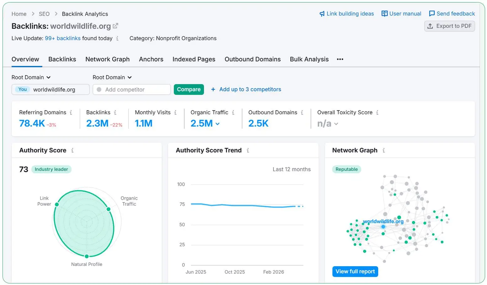Click info icon beside Outbound Domains metric
This screenshot has width=487, height=285.
[x=302, y=112]
